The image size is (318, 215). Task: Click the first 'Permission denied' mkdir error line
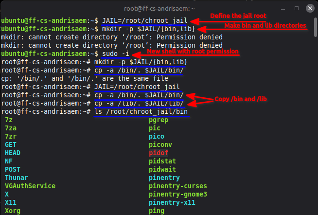tap(112, 37)
